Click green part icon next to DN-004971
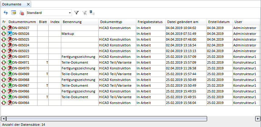 tap(10, 62)
